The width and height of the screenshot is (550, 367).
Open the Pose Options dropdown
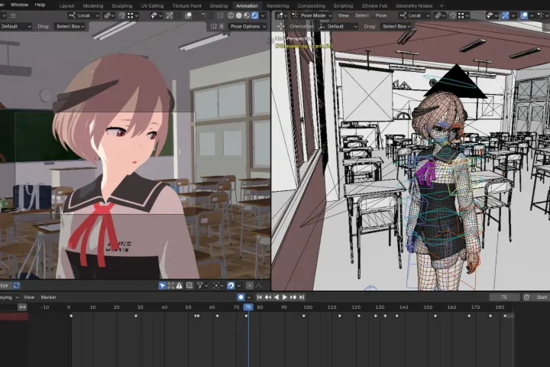[x=248, y=26]
